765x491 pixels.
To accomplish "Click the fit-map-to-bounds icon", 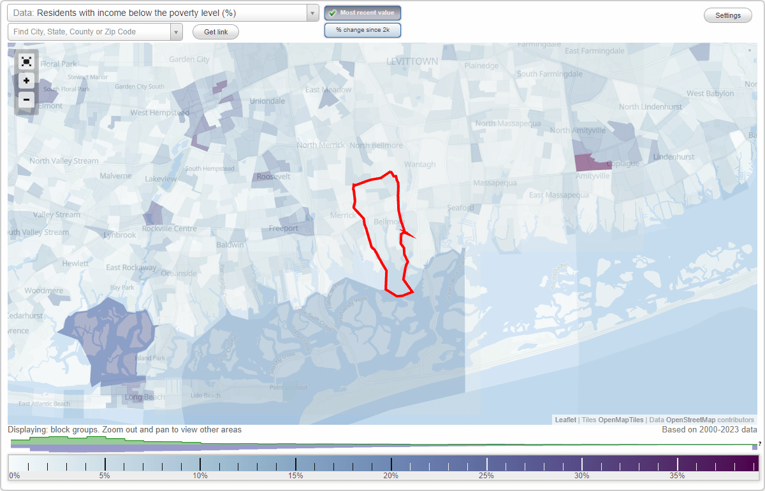I will 26,62.
